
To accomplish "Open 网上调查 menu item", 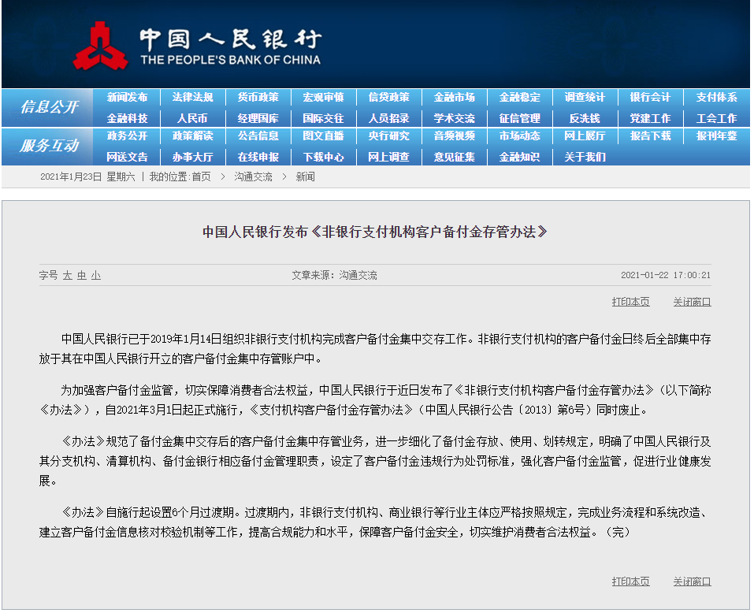I will tap(389, 158).
